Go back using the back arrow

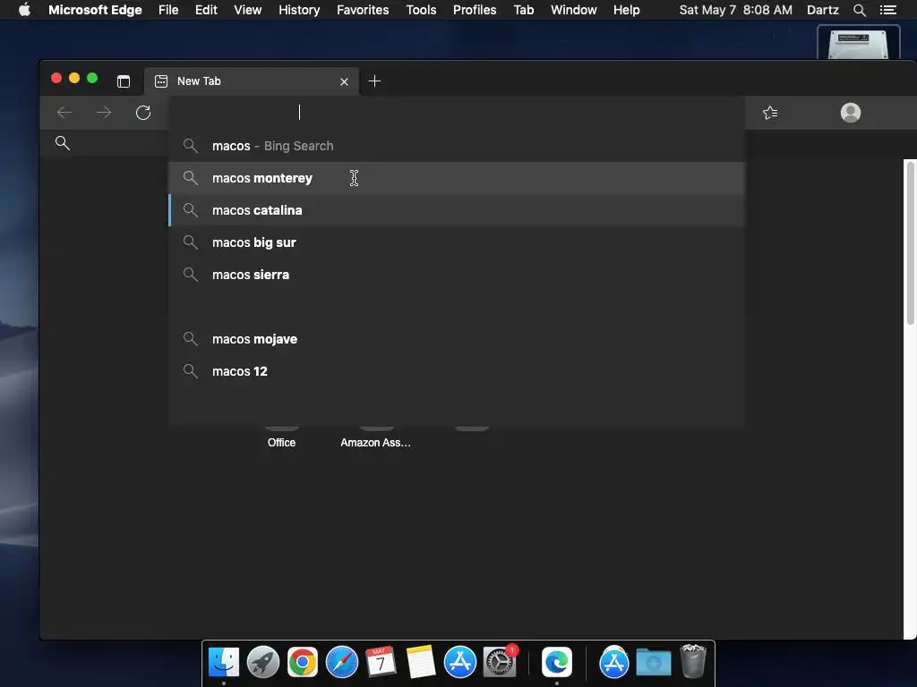64,112
